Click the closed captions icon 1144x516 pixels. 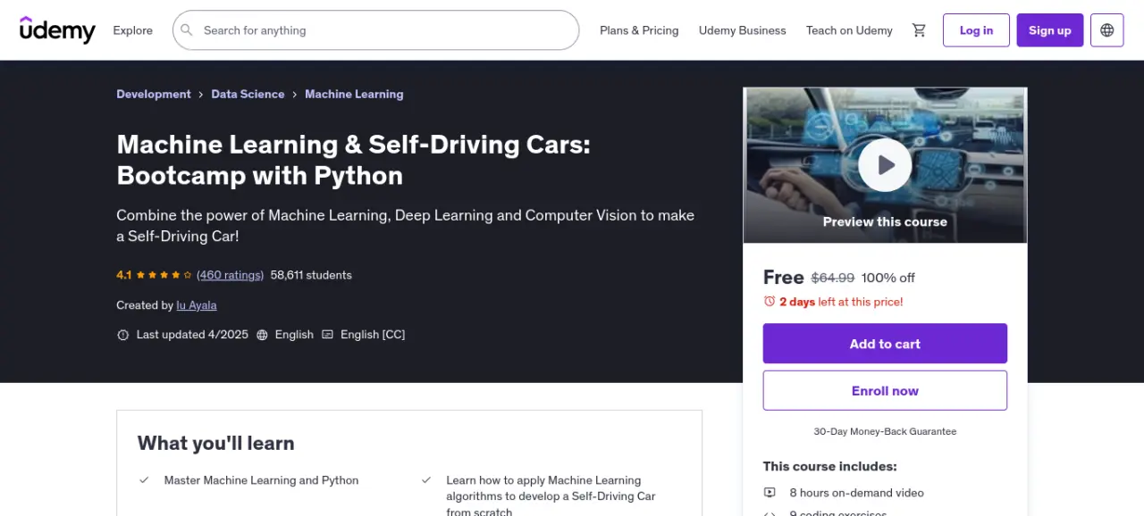[x=327, y=335]
